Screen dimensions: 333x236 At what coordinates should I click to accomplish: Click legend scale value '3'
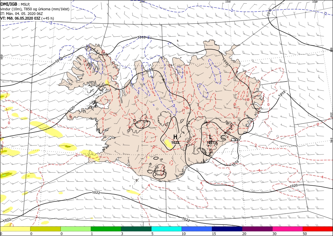[122, 234]
